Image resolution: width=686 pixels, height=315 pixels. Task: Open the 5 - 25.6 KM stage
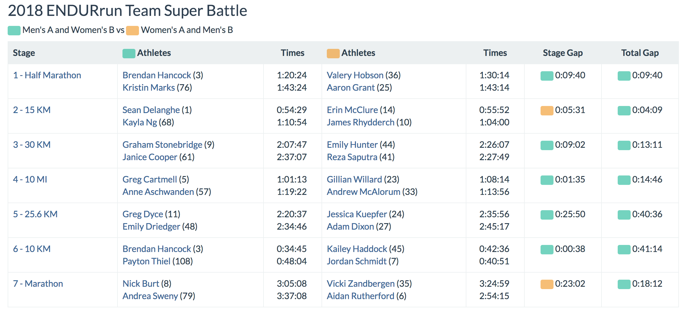pyautogui.click(x=35, y=214)
